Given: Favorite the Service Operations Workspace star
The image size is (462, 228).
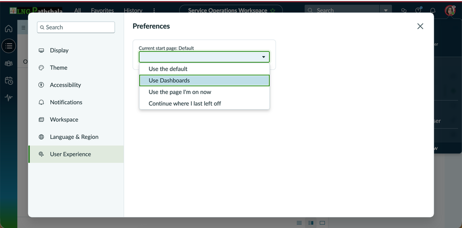Looking at the screenshot, I should point(273,10).
